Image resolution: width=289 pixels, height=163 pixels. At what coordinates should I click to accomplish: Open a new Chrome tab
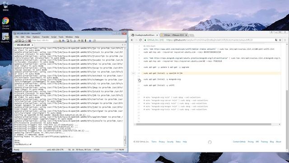coord(191,35)
